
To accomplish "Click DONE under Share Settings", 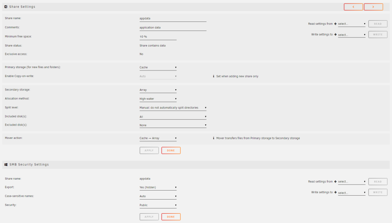I will pos(171,150).
